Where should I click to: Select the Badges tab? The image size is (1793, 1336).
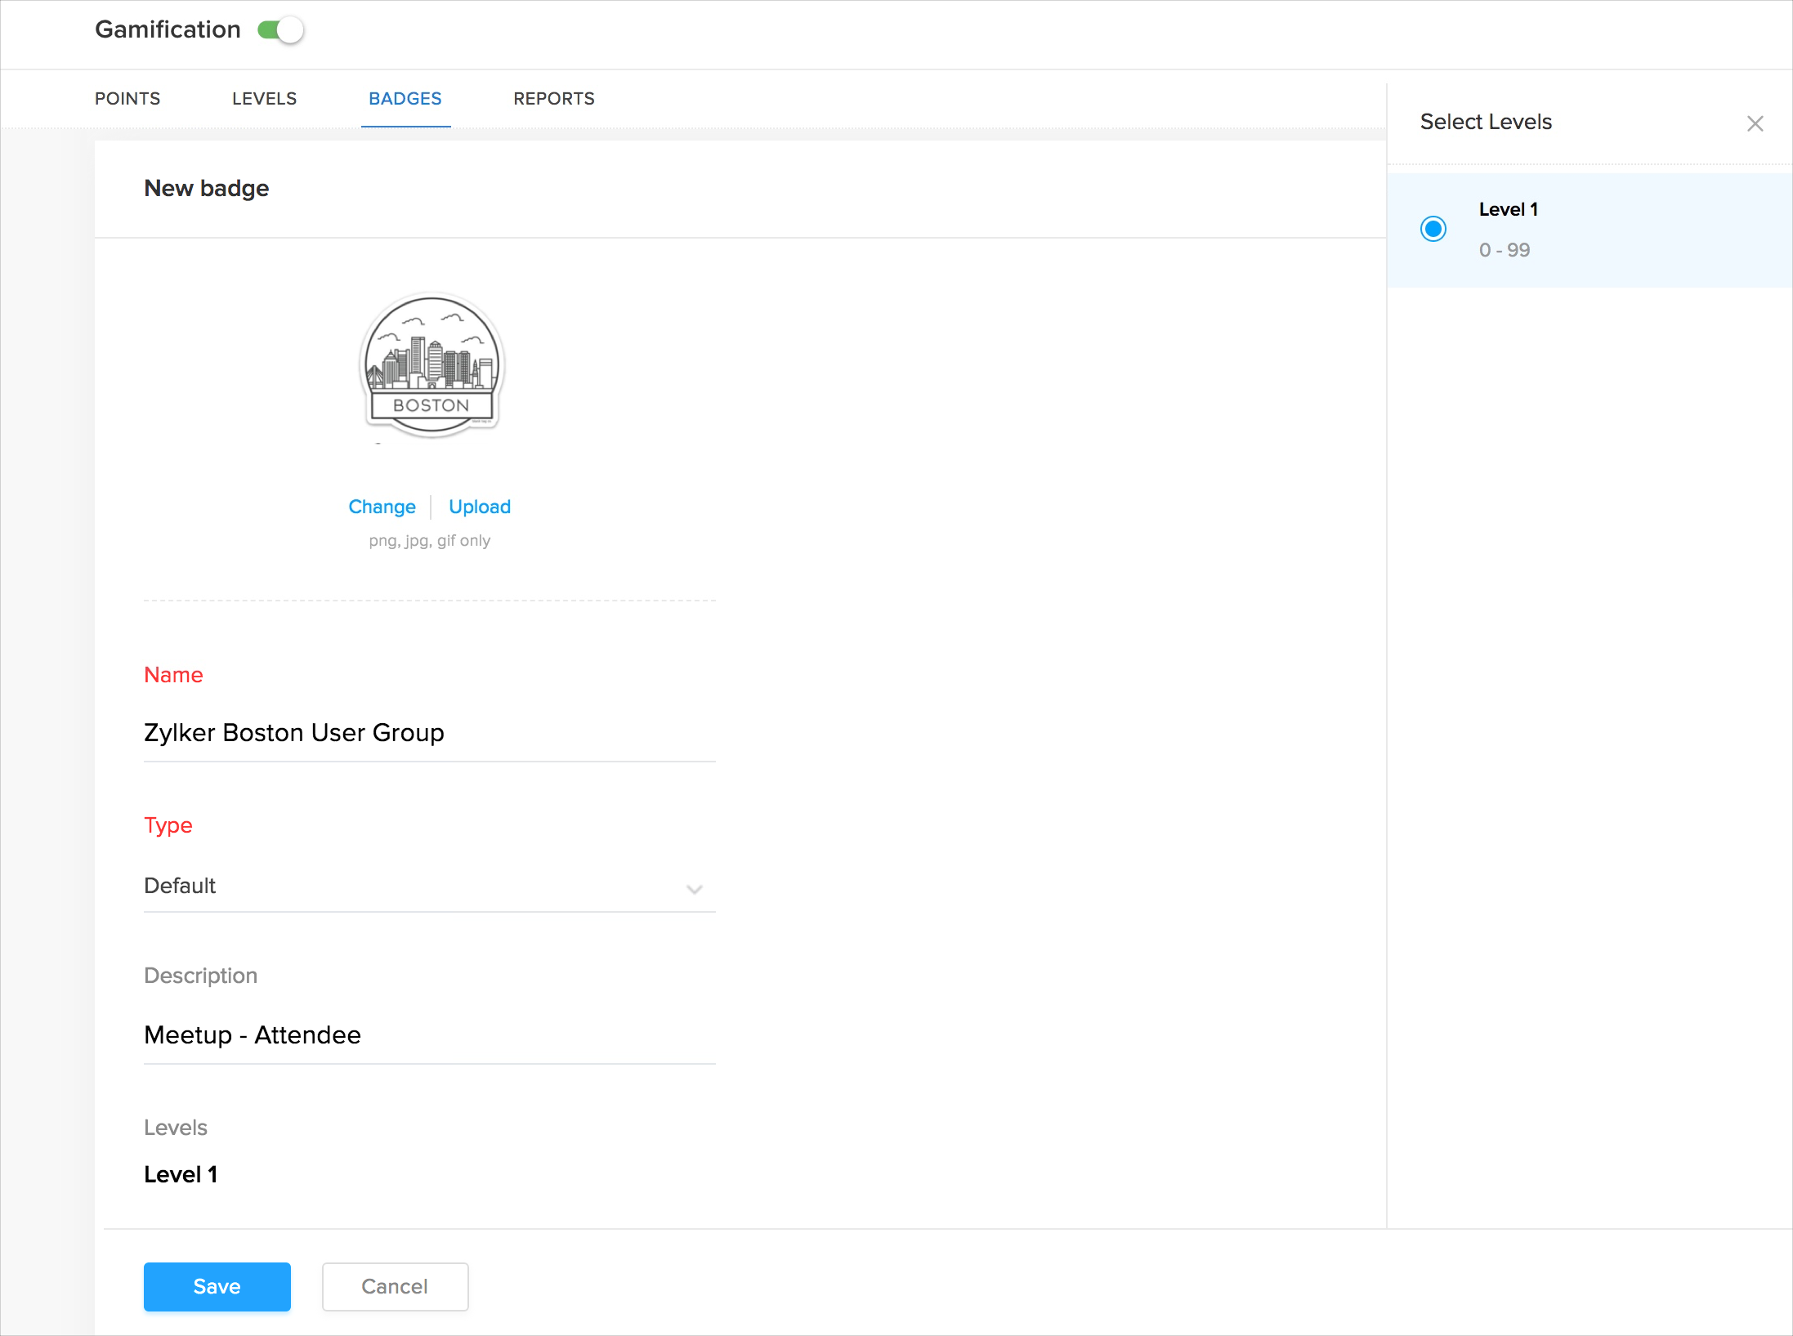tap(405, 99)
